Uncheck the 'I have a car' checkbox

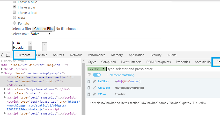14,7
